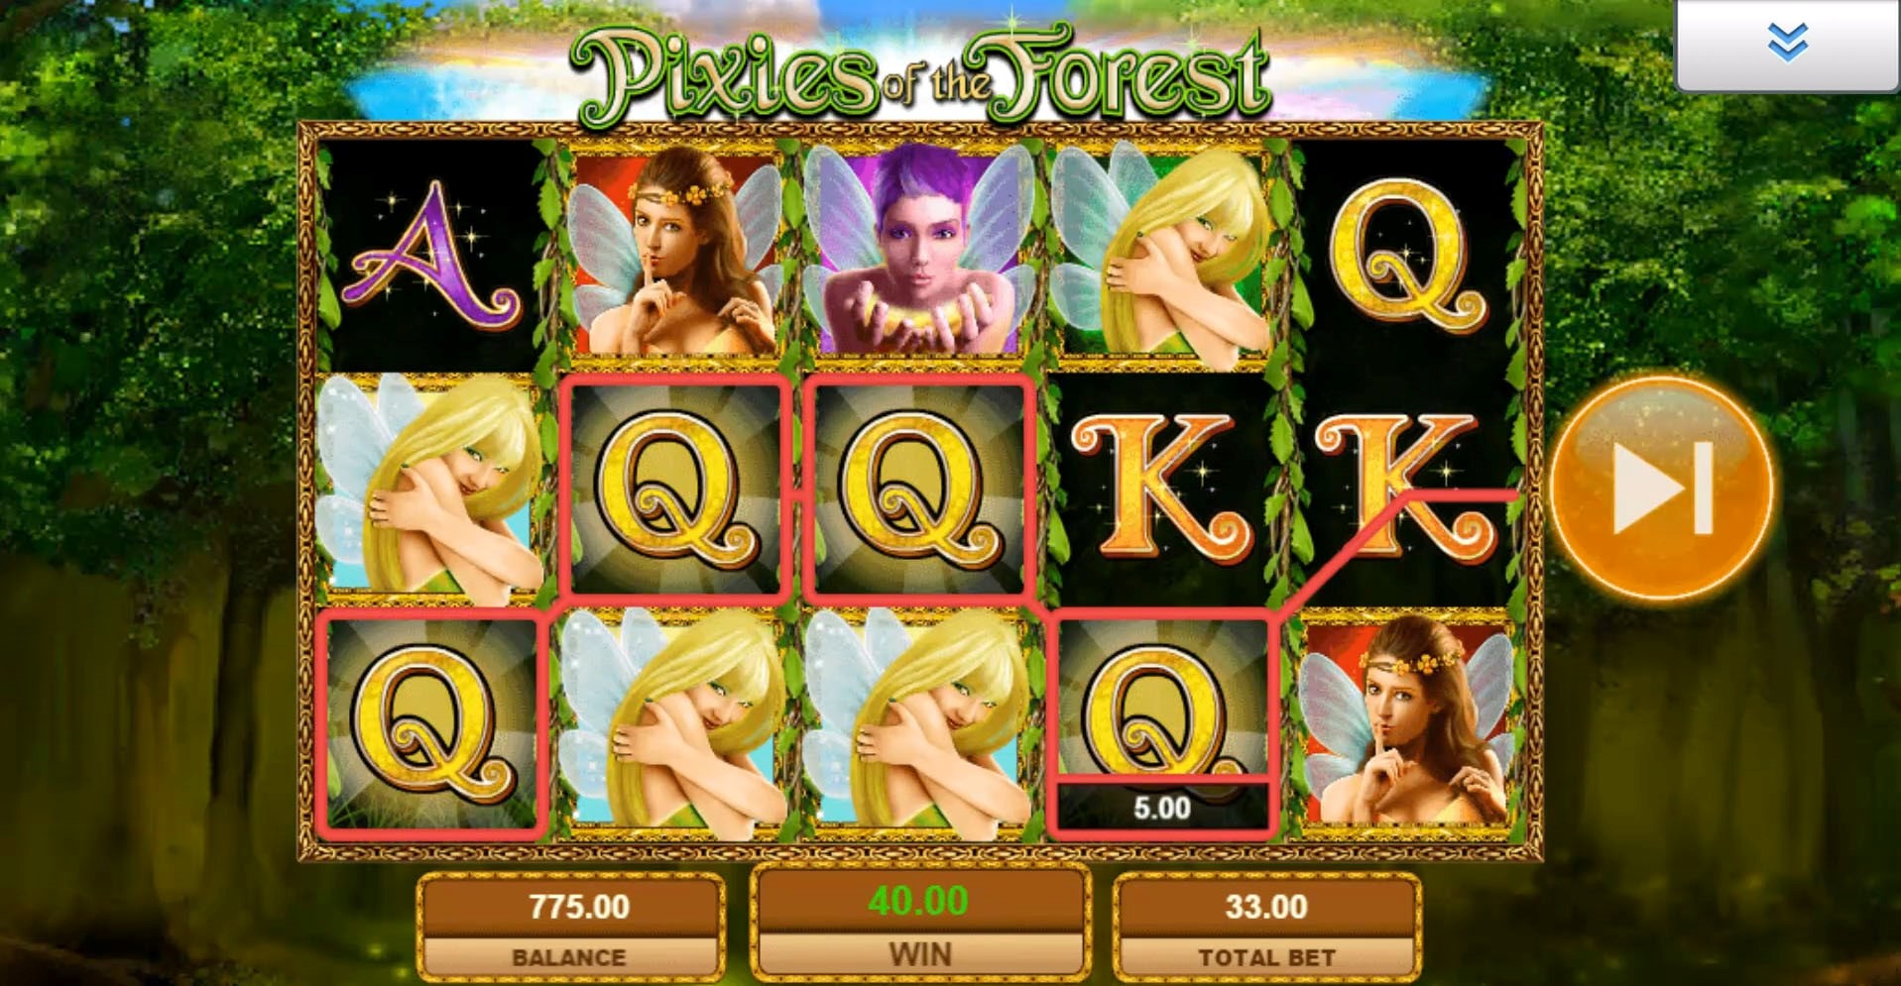
Task: Click the purple-haired pixie symbol
Action: pos(919,252)
